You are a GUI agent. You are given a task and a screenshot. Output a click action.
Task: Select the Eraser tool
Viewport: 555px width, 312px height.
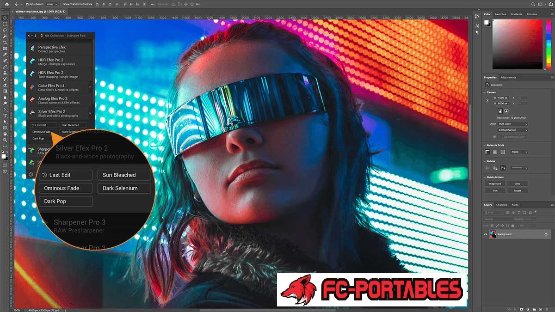[6, 85]
